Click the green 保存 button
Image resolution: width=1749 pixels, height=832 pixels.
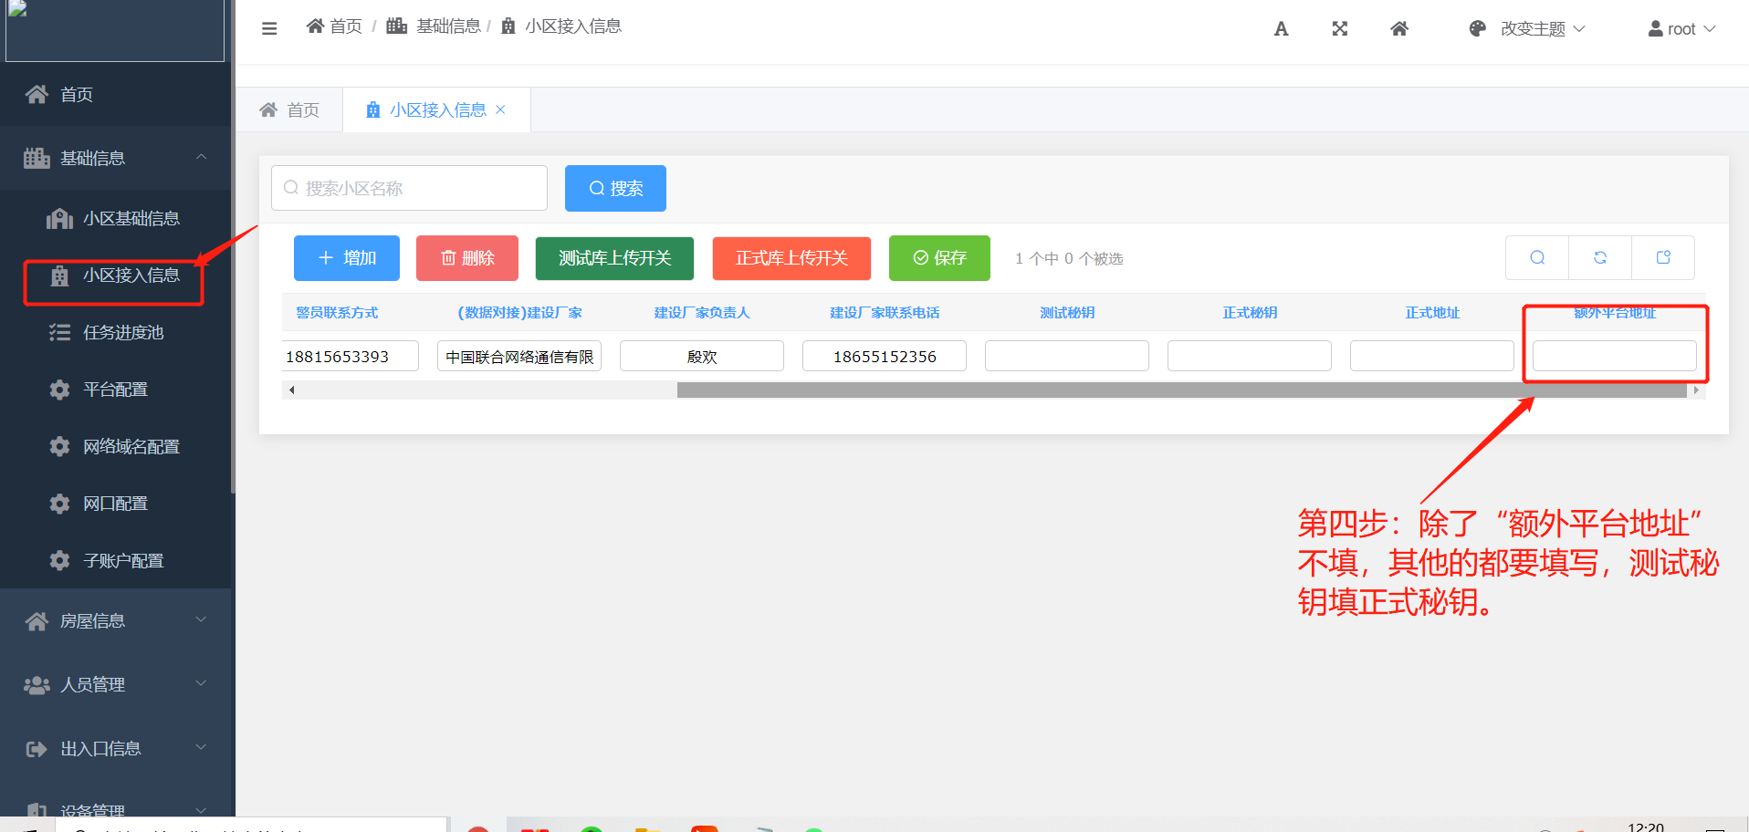[x=939, y=258]
